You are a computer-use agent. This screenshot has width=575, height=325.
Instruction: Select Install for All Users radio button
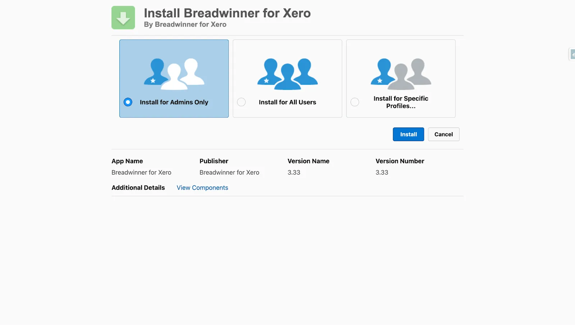(x=241, y=102)
